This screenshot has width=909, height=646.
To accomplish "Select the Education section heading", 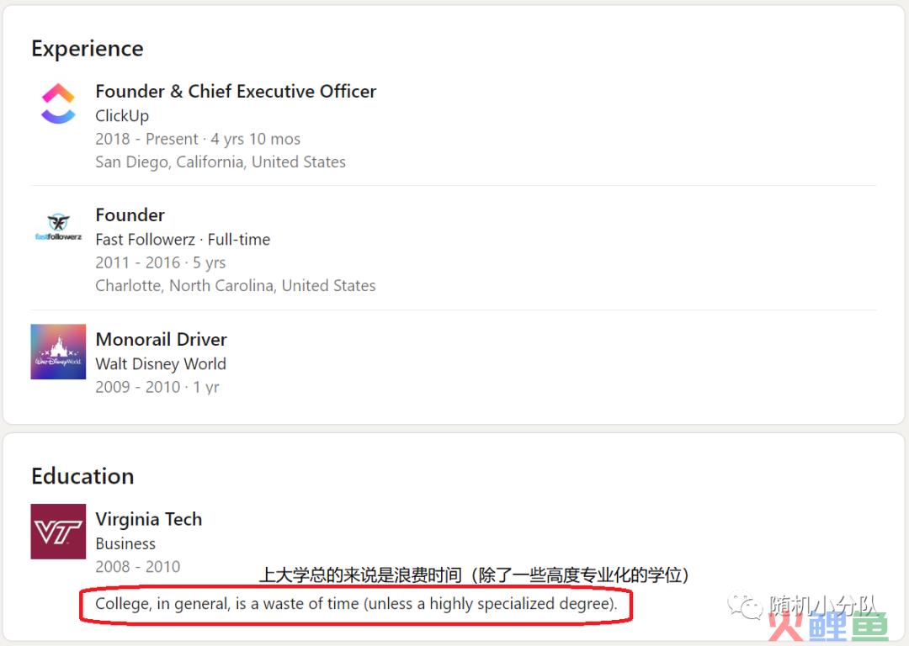I will [x=82, y=476].
